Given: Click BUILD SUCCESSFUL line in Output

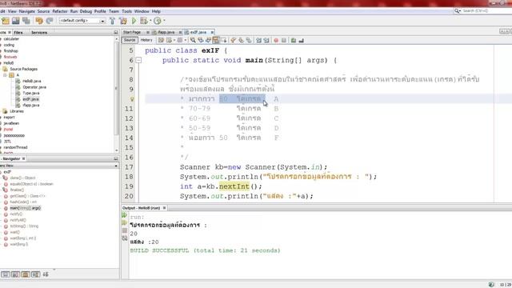Looking at the screenshot, I should pyautogui.click(x=205, y=250).
